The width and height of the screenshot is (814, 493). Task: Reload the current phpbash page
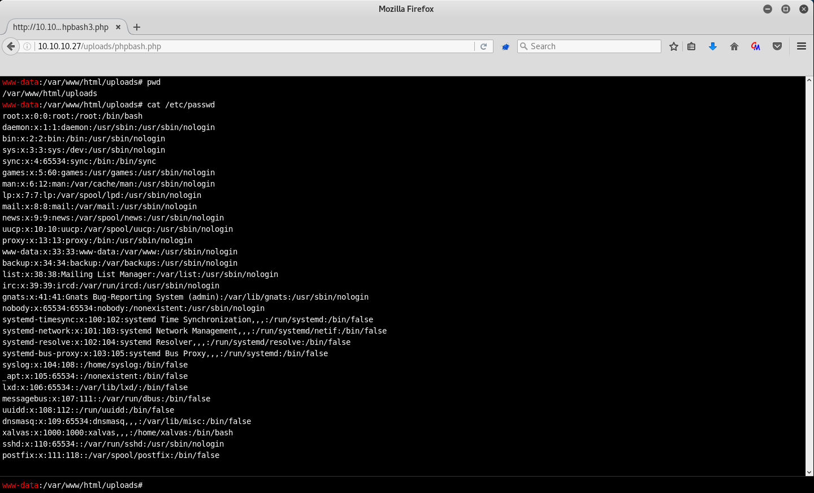click(484, 46)
